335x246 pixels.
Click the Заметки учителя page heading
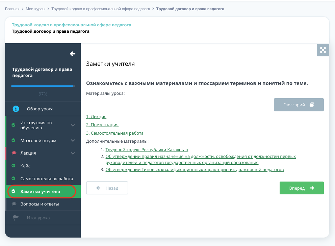(x=110, y=64)
